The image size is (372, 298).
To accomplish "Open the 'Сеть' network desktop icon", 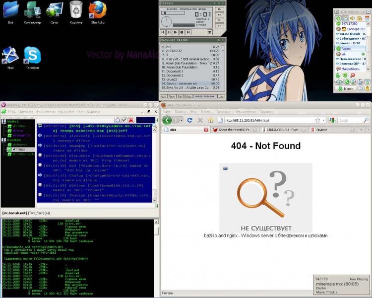I will point(54,12).
